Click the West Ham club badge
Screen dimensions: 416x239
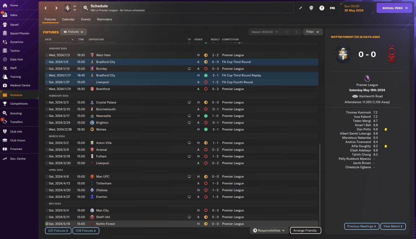tap(92, 55)
